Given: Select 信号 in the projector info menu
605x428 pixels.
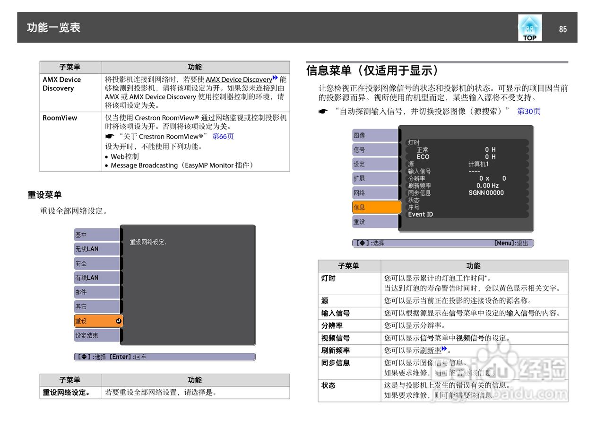Looking at the screenshot, I should coord(375,149).
